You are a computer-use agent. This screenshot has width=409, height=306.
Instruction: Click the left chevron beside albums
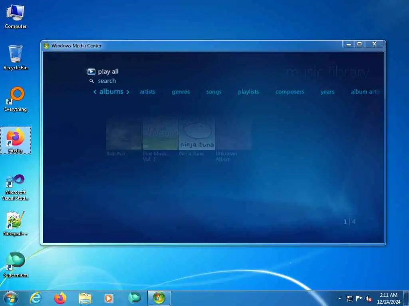[95, 92]
